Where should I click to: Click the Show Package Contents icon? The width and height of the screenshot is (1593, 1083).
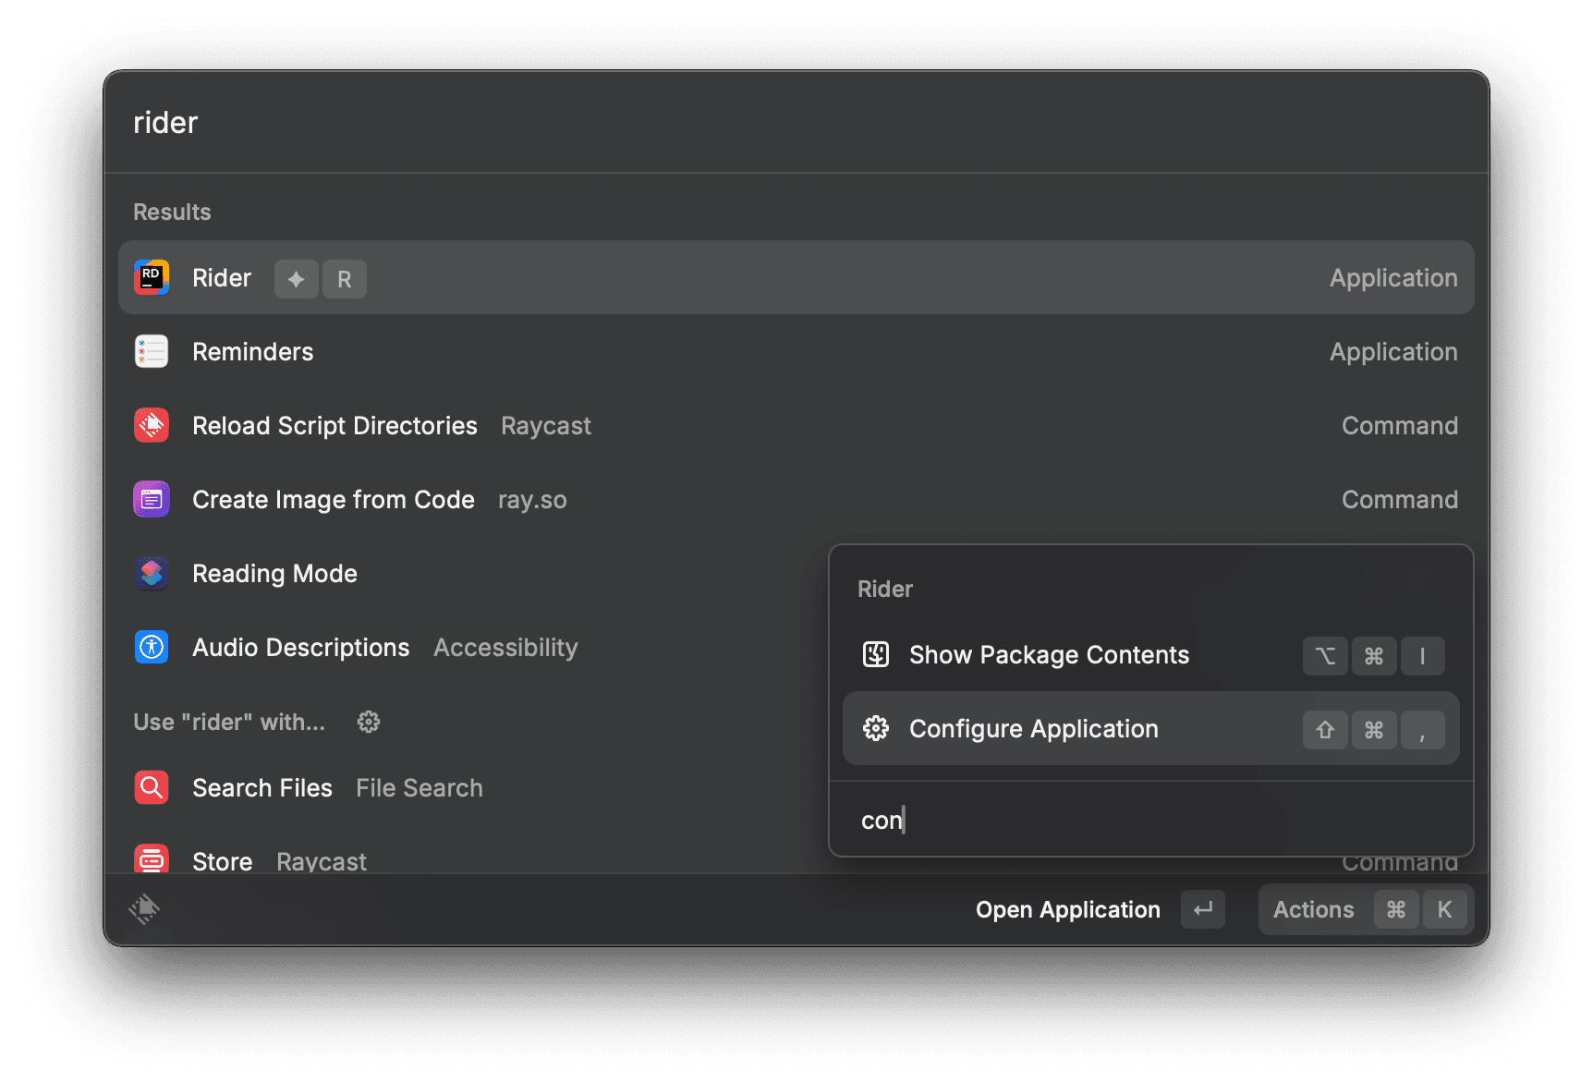coord(875,655)
